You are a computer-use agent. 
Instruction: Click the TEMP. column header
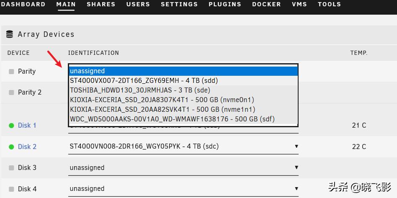pyautogui.click(x=359, y=53)
